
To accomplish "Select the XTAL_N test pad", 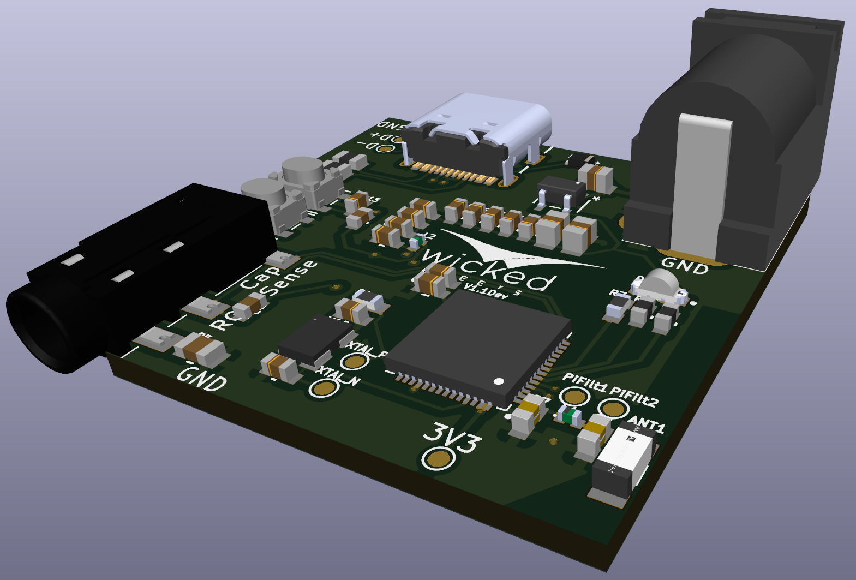I will (324, 388).
